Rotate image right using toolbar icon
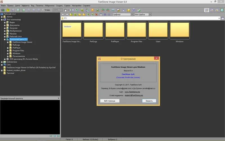The height and width of the screenshot is (141, 225). (x=108, y=10)
